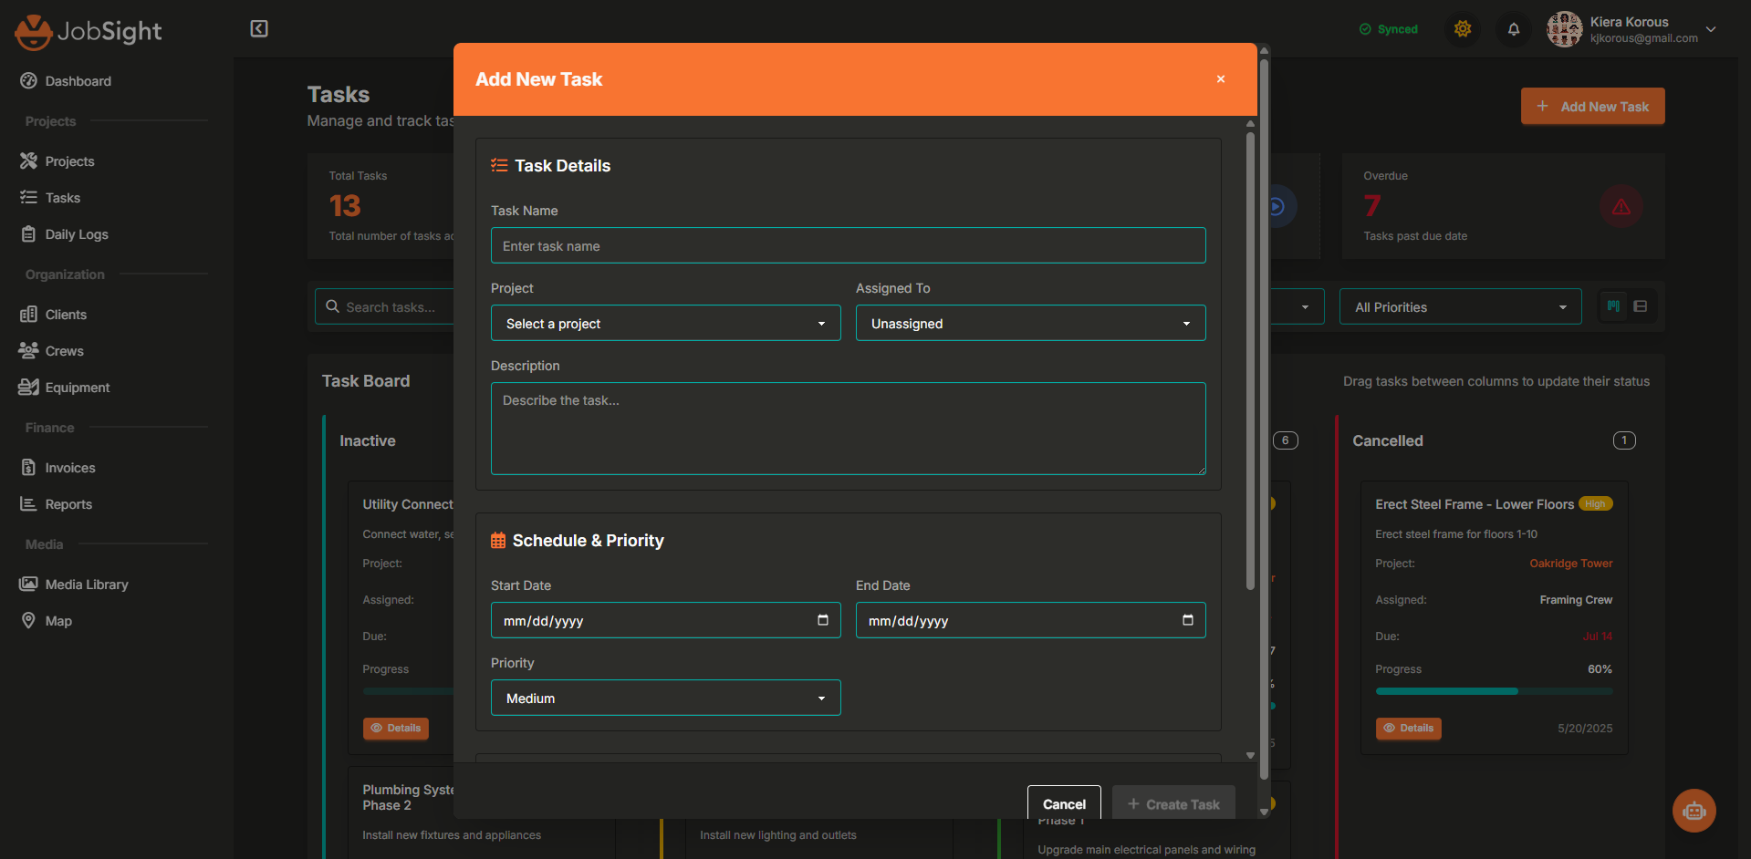Click the Overdue count 7
This screenshot has height=859, width=1751.
tap(1372, 206)
